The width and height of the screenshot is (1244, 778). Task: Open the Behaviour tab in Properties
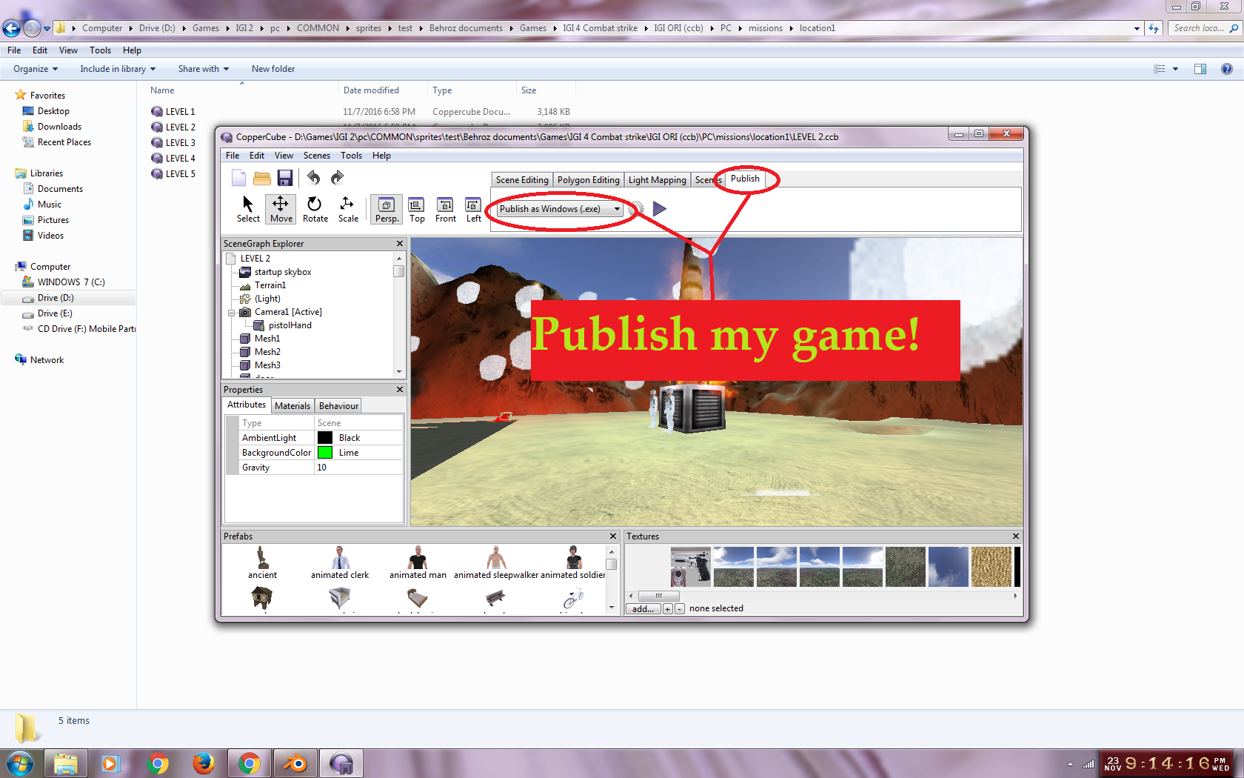[x=338, y=406]
